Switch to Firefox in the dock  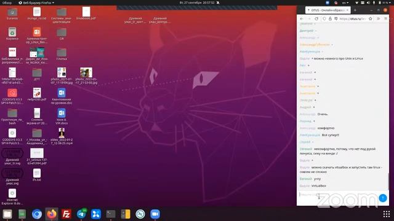point(52,214)
